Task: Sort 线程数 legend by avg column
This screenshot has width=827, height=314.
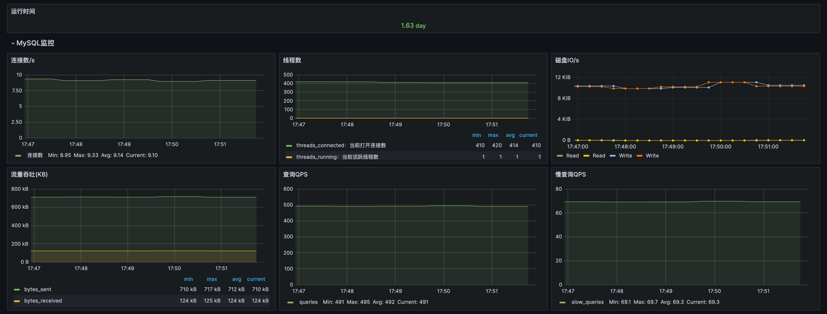Action: coord(510,135)
